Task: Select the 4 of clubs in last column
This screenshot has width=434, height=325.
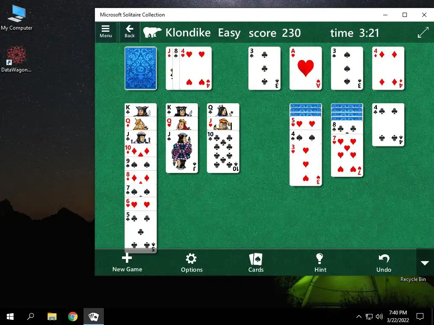Action: (388, 125)
